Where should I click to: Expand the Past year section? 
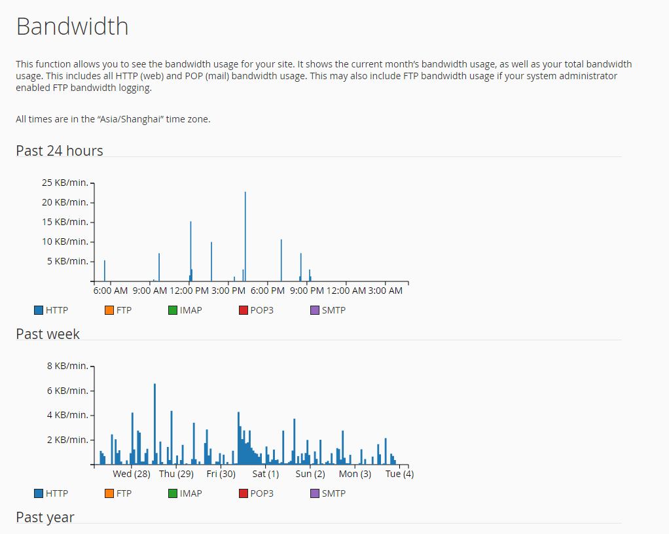(x=45, y=517)
